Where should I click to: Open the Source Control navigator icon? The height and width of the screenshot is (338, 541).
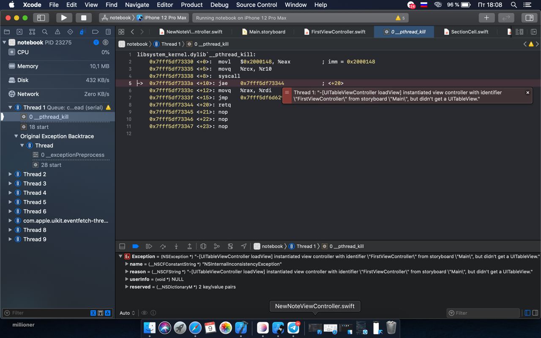click(x=19, y=32)
